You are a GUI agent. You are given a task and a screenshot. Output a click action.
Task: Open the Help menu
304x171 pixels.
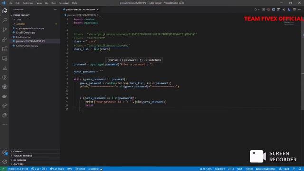coord(75,3)
